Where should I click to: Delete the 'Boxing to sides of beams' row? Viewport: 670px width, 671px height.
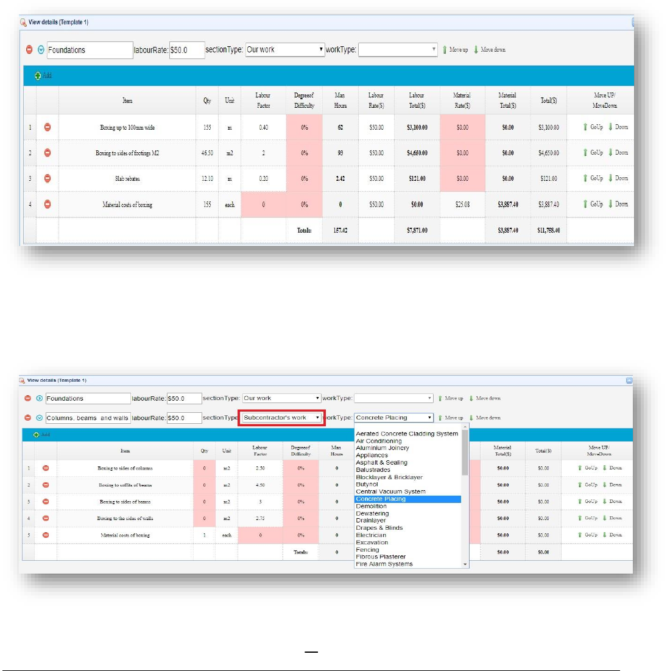point(46,502)
